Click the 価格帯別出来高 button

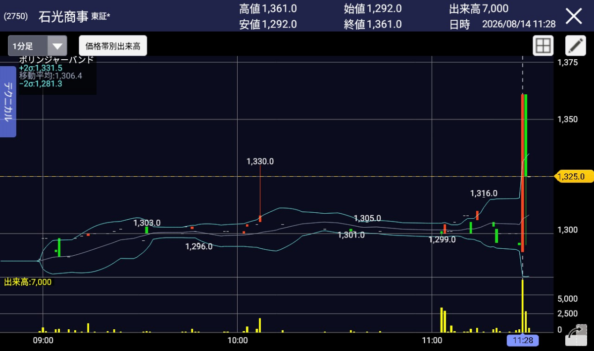point(113,46)
